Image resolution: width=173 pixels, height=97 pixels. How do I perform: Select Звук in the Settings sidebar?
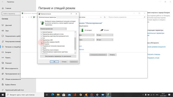[7, 31]
